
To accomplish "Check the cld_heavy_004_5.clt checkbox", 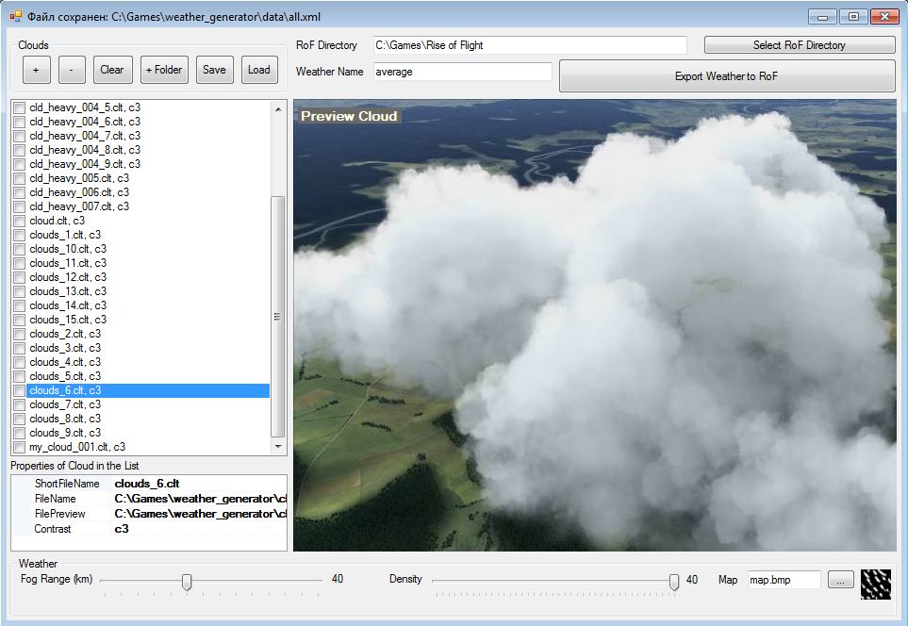I will click(20, 107).
